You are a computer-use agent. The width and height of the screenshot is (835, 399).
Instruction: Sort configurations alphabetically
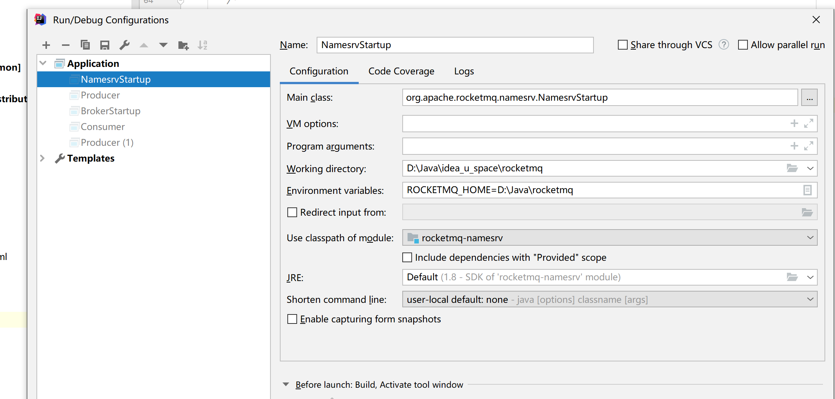click(203, 45)
